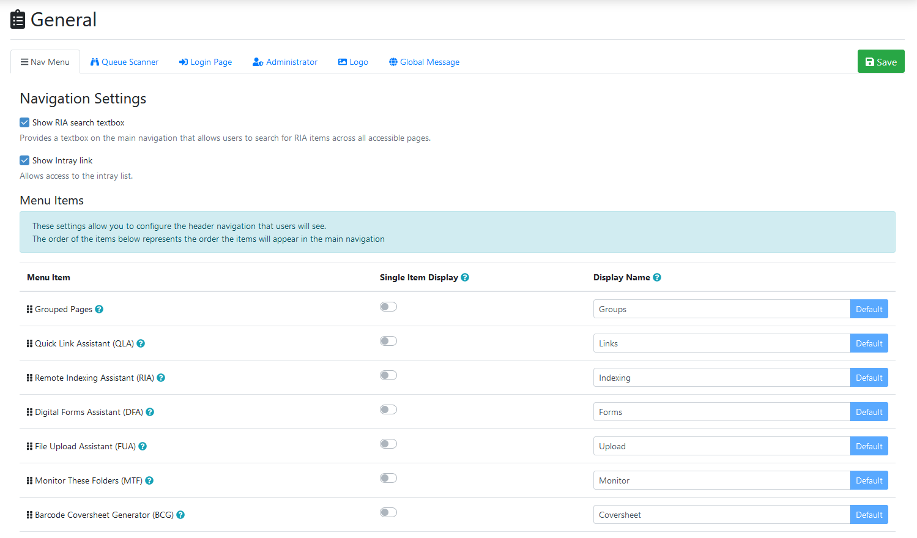Click drag handle icon for Digital Forms Assistant
The width and height of the screenshot is (917, 538).
tap(29, 412)
